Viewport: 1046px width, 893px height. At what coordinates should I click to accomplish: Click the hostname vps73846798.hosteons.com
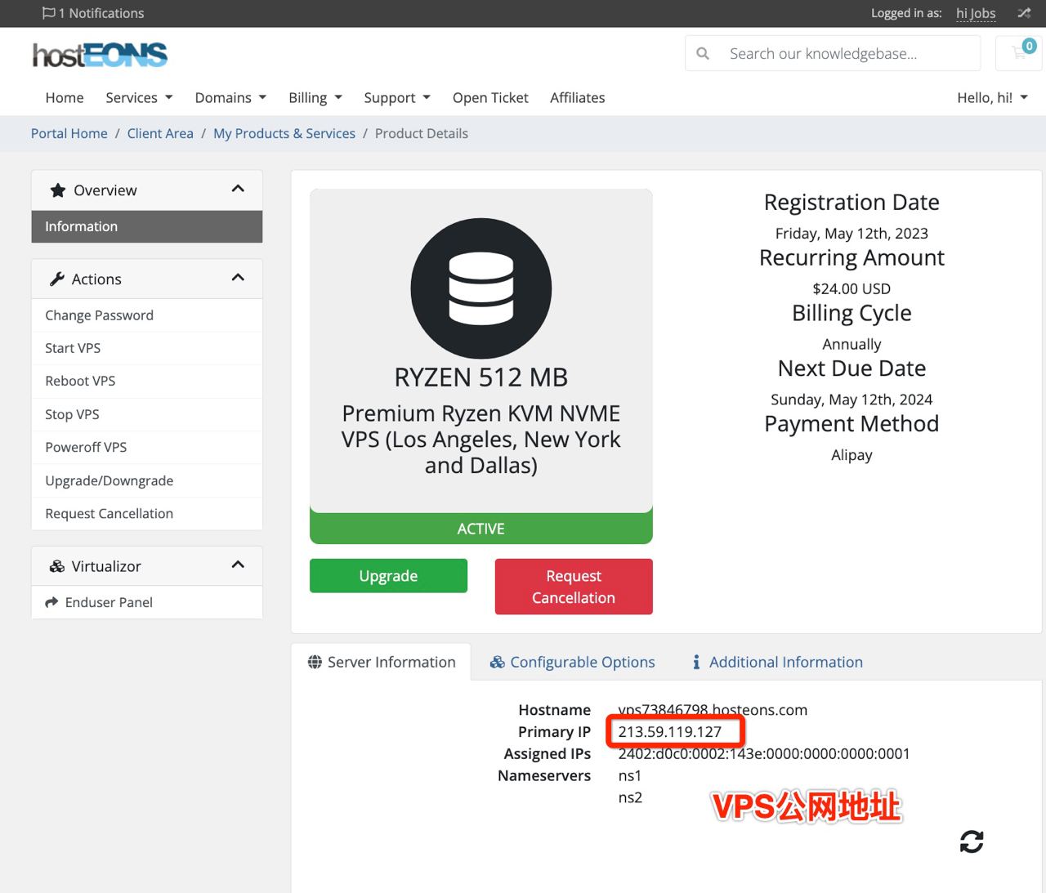(x=713, y=710)
